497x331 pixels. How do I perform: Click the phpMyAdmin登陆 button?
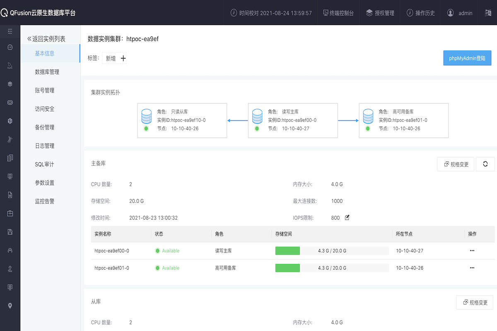(467, 58)
